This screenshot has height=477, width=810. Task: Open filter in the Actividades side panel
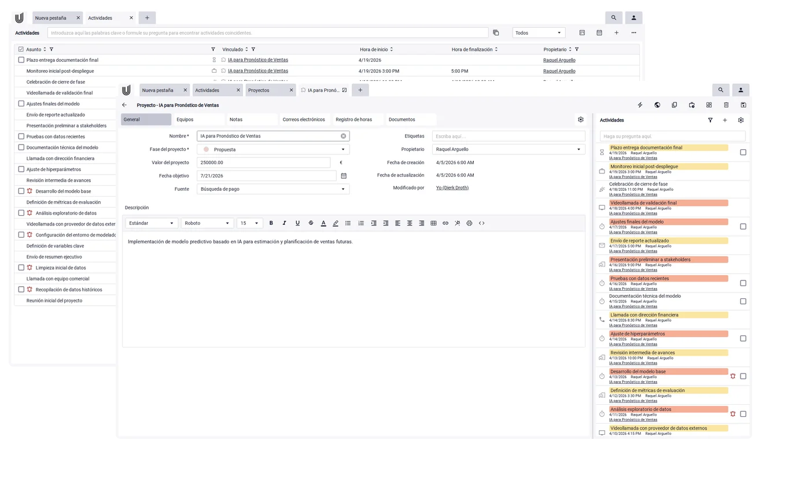click(710, 120)
